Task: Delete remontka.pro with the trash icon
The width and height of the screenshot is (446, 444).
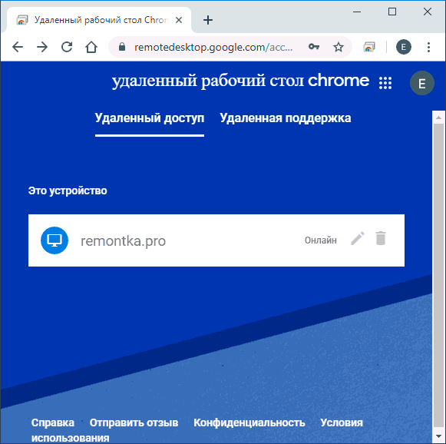Action: [x=381, y=238]
